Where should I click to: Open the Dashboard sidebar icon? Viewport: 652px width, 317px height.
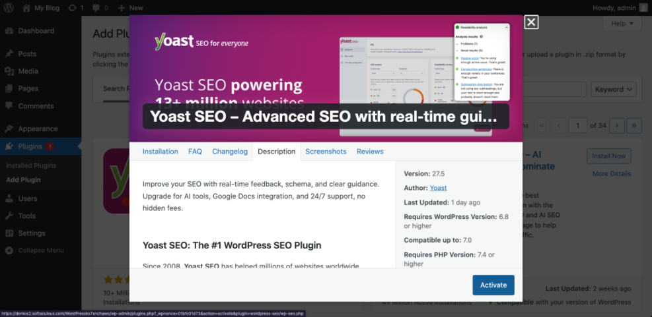coord(9,31)
